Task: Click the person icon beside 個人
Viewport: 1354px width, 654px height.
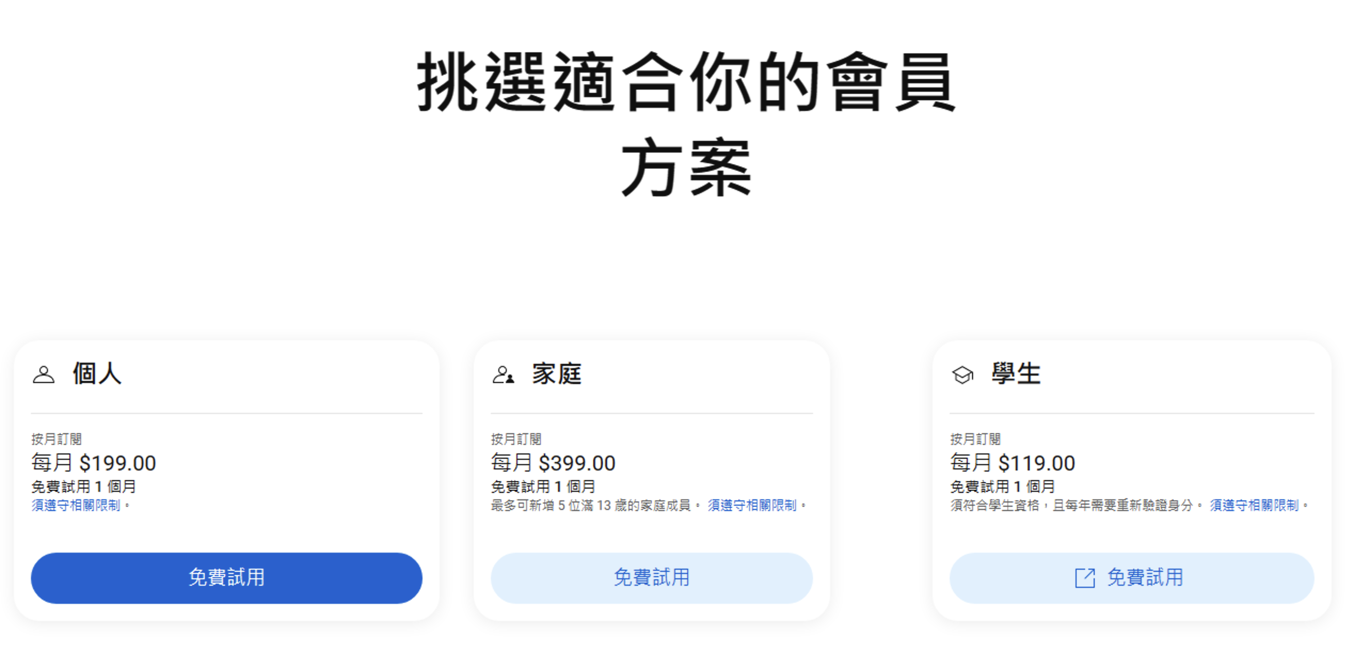Action: (x=44, y=374)
